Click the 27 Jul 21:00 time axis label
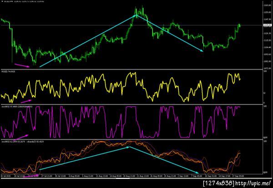The height and width of the screenshot is (188, 273). 46,176
